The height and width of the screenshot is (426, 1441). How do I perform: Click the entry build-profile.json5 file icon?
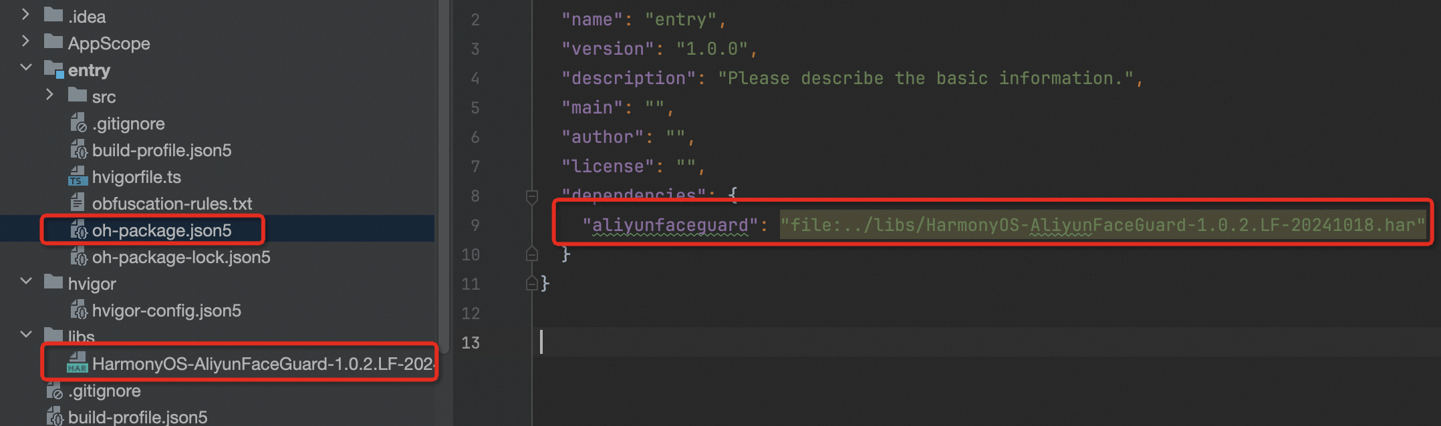coord(78,150)
